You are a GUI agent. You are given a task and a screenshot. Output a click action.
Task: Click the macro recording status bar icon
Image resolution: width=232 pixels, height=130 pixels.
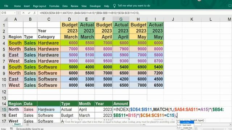coord(11,129)
